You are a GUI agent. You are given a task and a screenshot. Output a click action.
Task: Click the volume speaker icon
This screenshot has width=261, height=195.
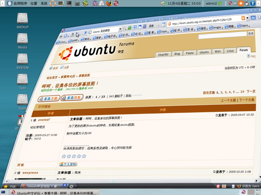tap(163, 3)
